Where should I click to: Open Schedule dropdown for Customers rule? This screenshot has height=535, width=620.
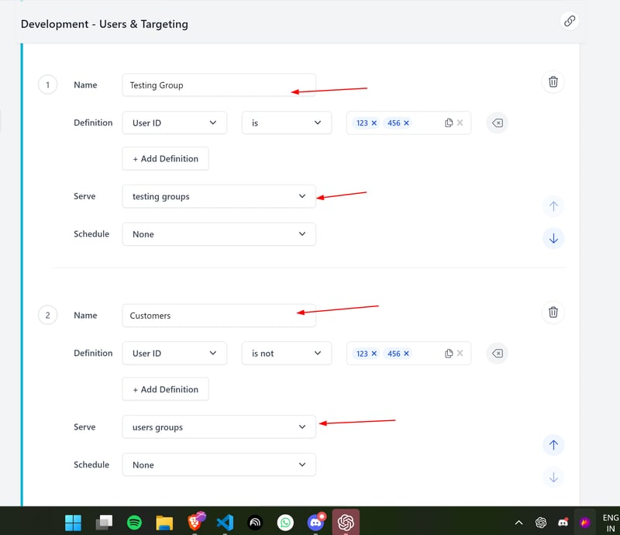219,465
